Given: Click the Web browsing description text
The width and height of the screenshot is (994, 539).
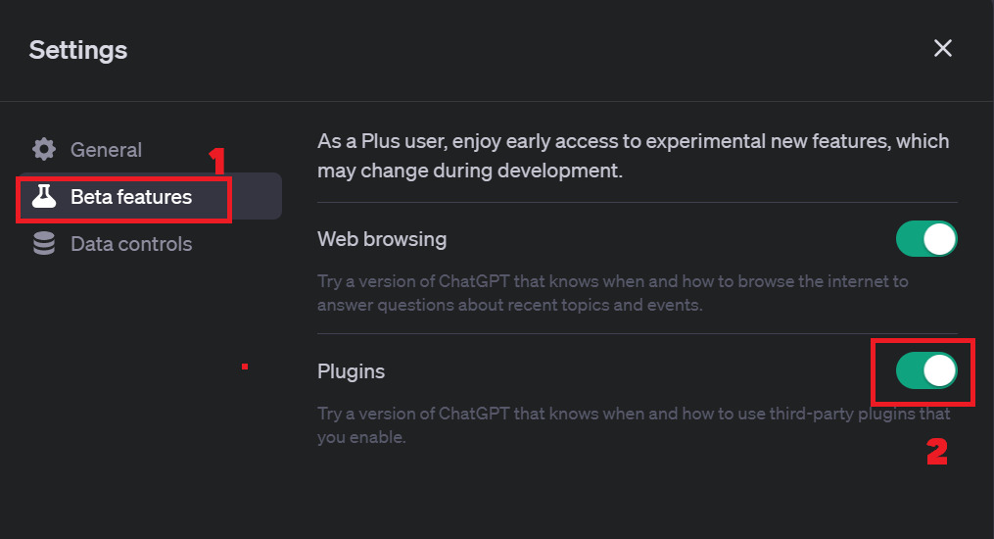Looking at the screenshot, I should point(612,293).
